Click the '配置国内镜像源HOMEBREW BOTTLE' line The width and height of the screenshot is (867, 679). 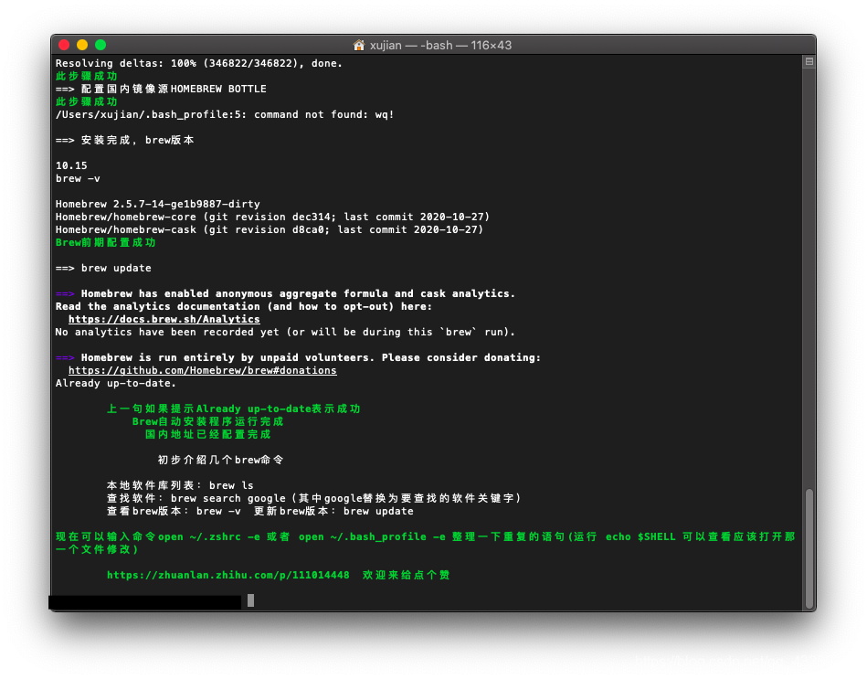pos(161,89)
